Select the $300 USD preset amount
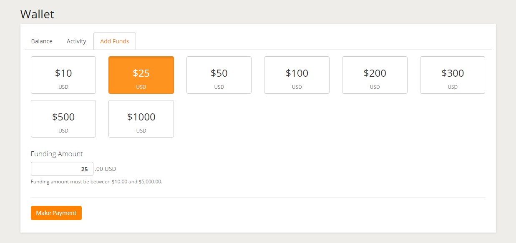Viewport: 516px width, 243px height. click(453, 75)
